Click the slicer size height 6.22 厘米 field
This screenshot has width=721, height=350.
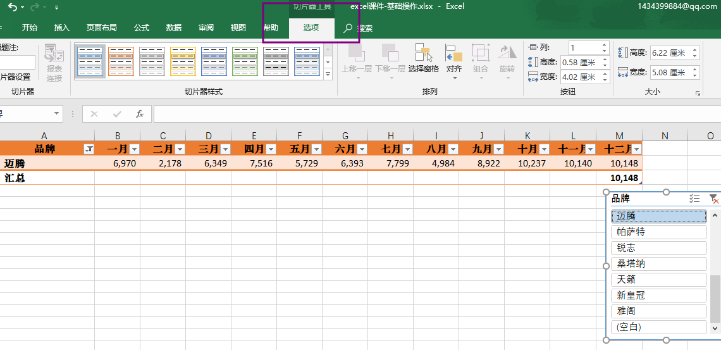coord(670,53)
